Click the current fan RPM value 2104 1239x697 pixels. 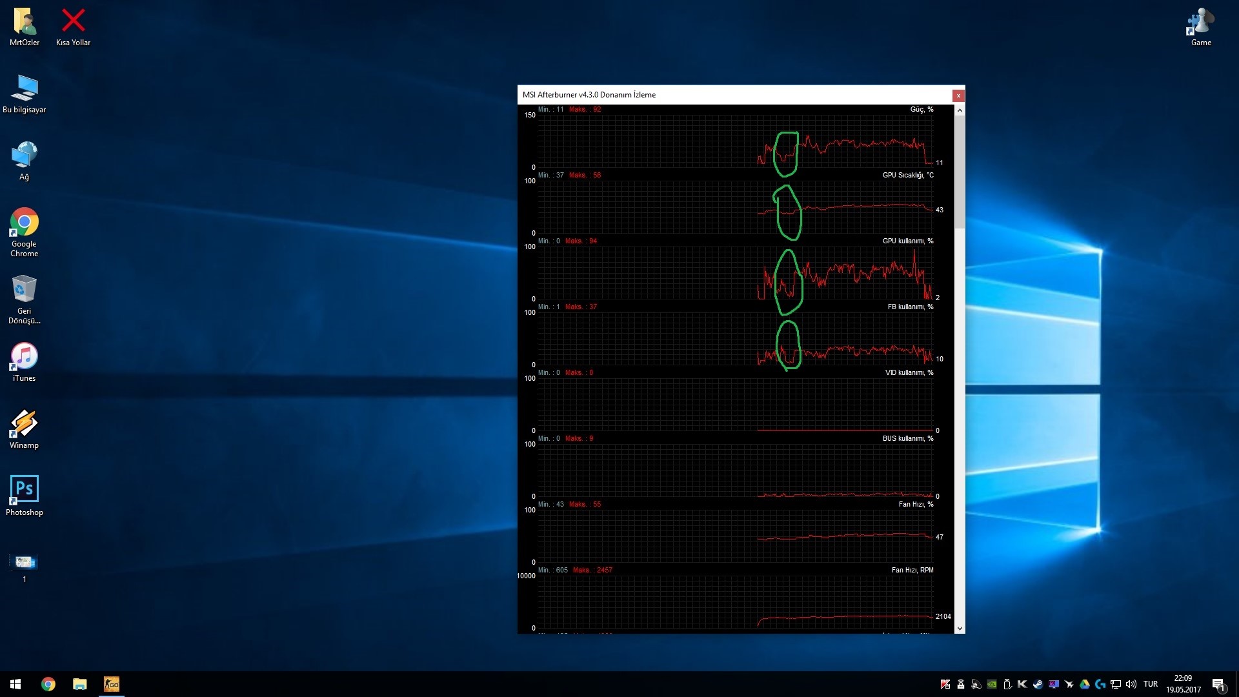(943, 617)
